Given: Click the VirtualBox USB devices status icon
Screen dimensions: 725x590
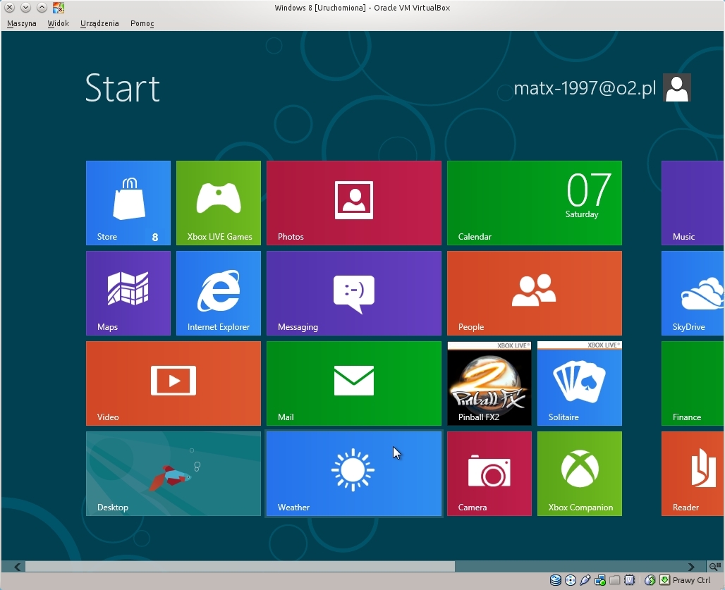Looking at the screenshot, I should (585, 580).
